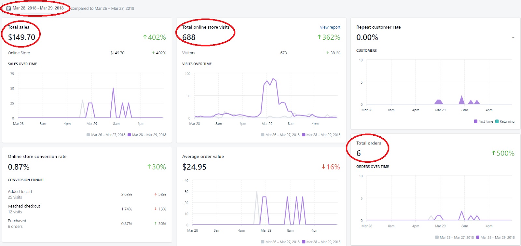Select the 0.00% repeat customer rate value

tap(367, 37)
